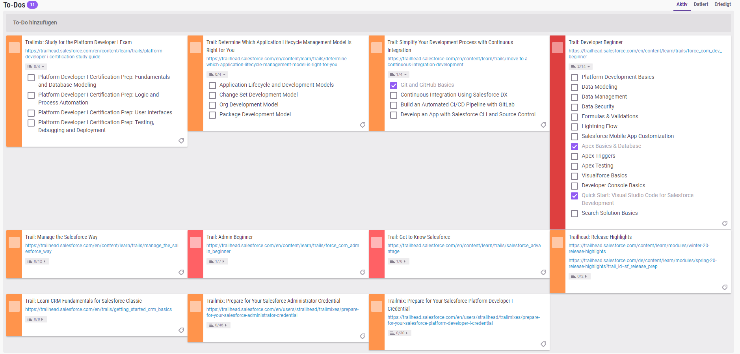The height and width of the screenshot is (354, 740).
Task: Check Change Set Development Model item
Action: (x=212, y=95)
